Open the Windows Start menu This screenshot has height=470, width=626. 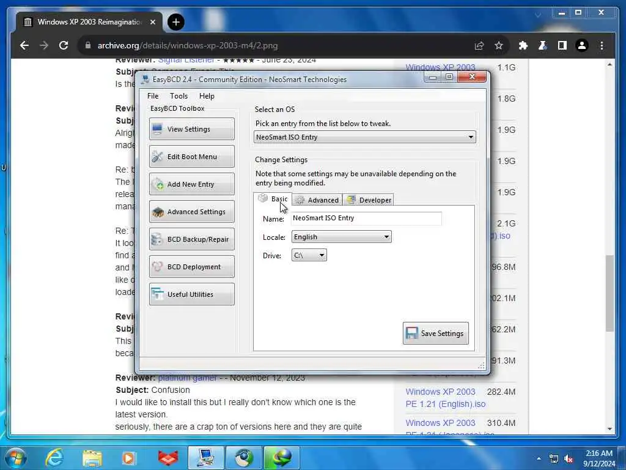(16, 458)
